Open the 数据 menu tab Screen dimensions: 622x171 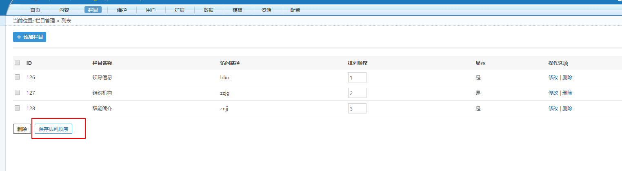tap(209, 10)
